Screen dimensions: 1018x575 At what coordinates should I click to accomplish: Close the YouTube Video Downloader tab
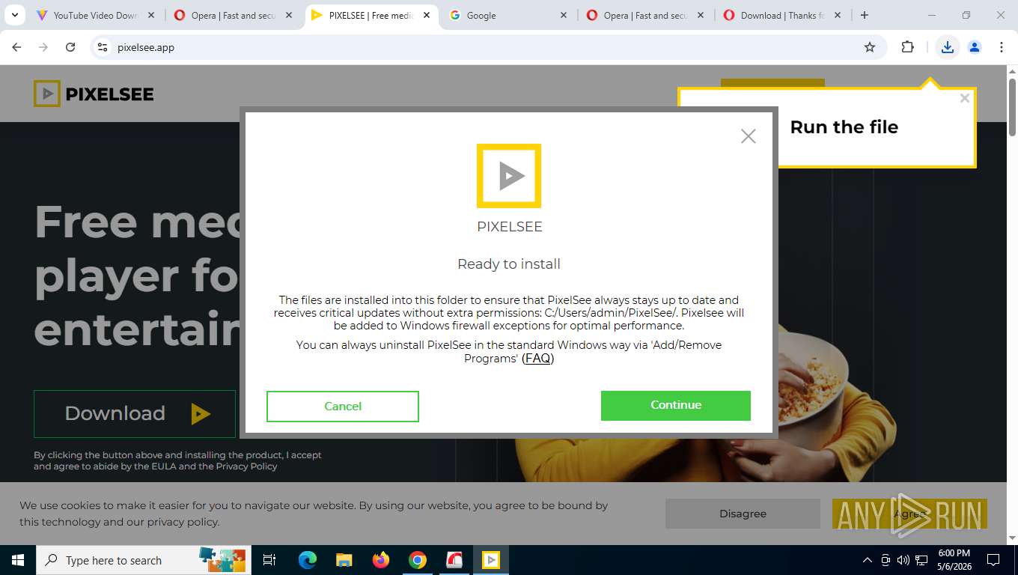pos(150,15)
